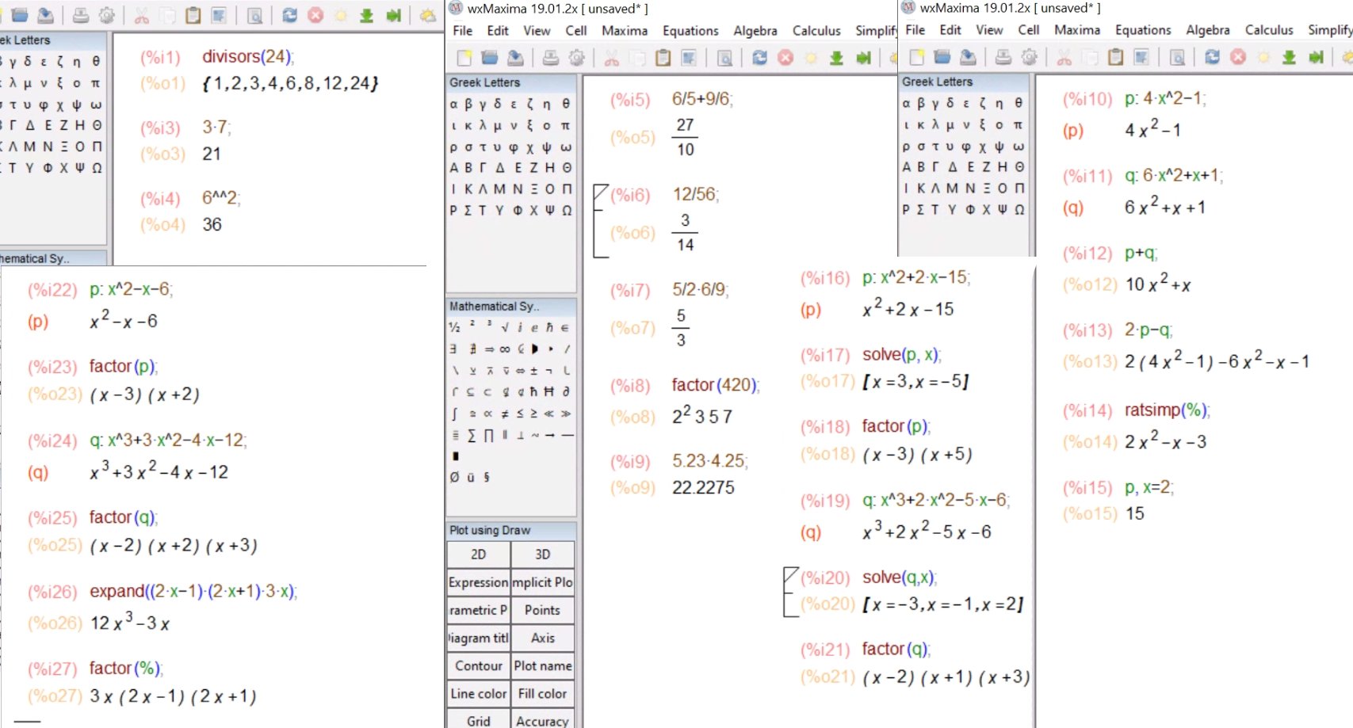
Task: Choose the Line color plot option
Action: tap(478, 694)
